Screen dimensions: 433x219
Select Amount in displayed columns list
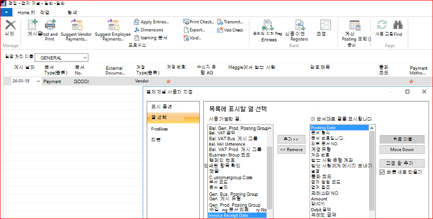click(319, 199)
